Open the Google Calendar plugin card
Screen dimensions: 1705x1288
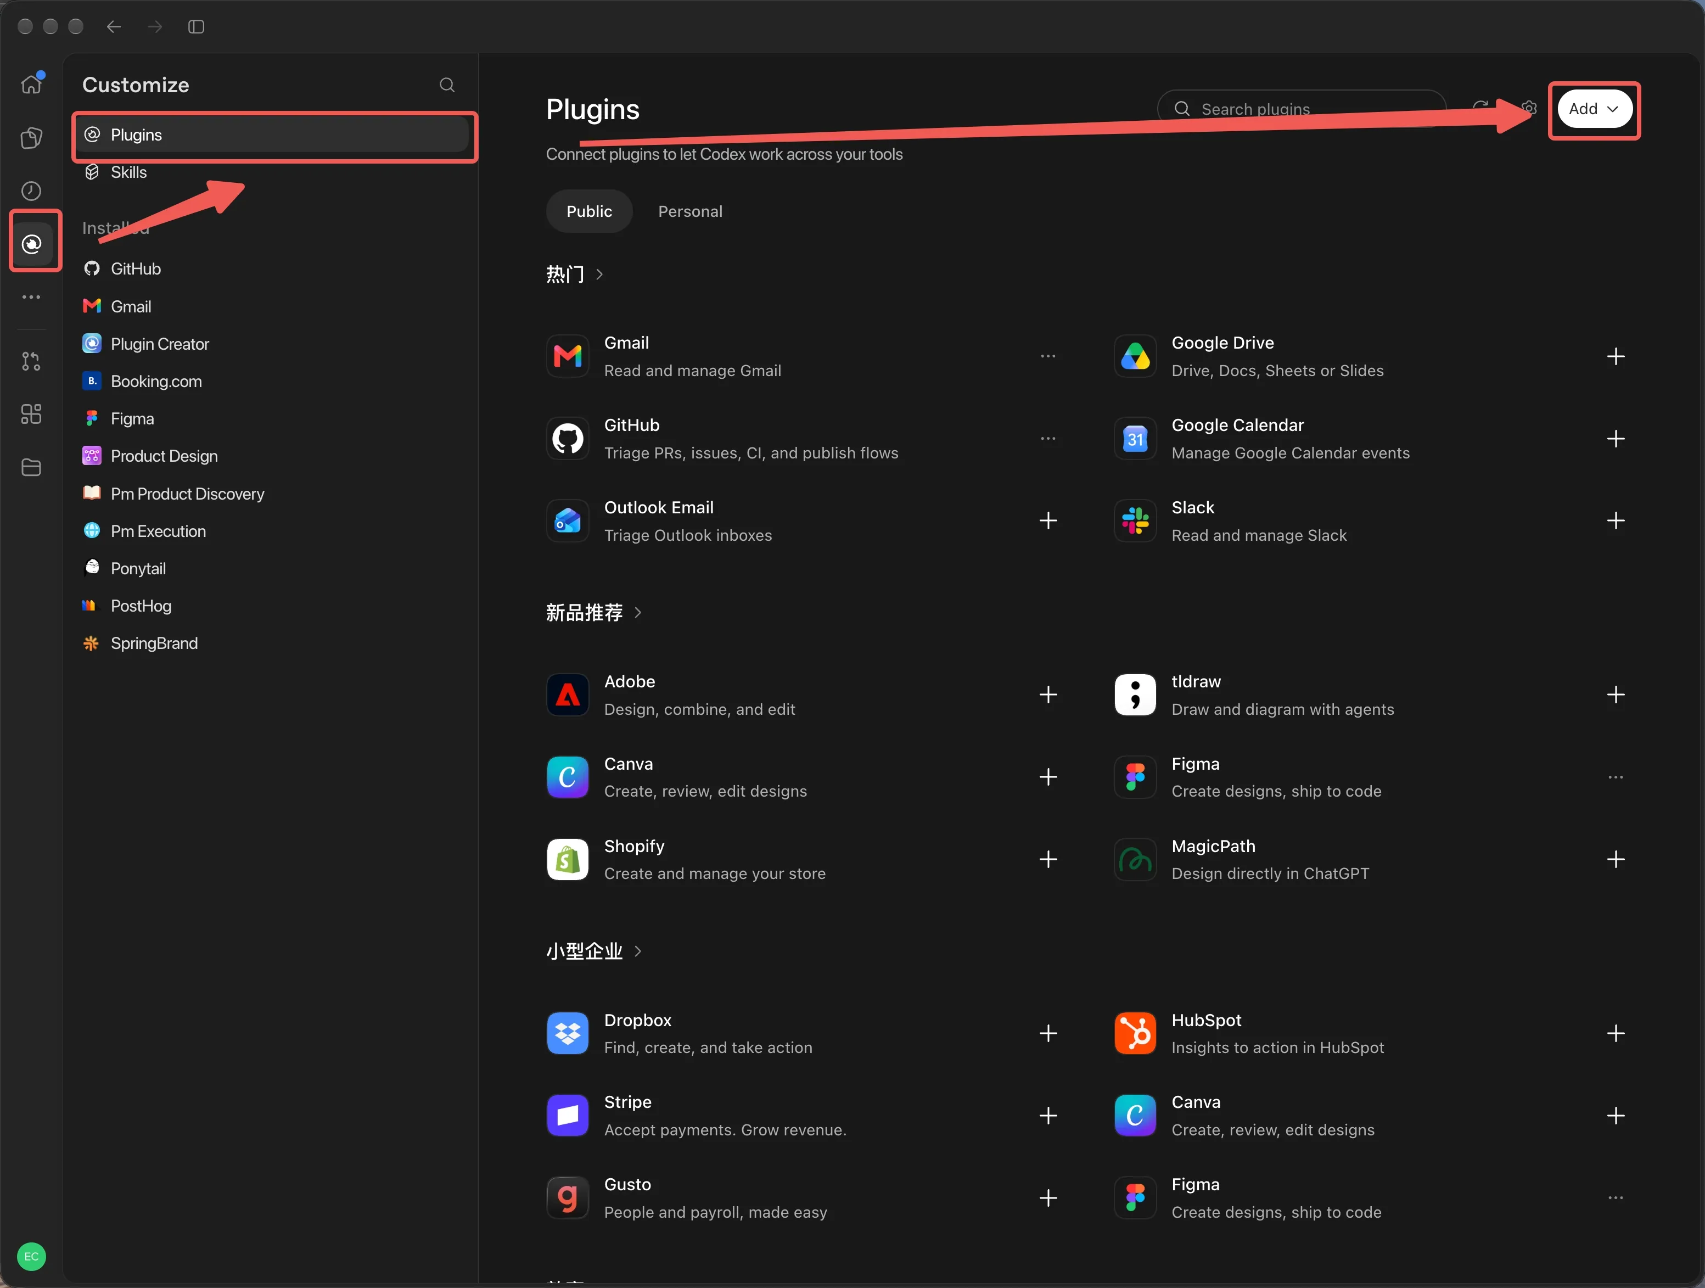[1370, 439]
